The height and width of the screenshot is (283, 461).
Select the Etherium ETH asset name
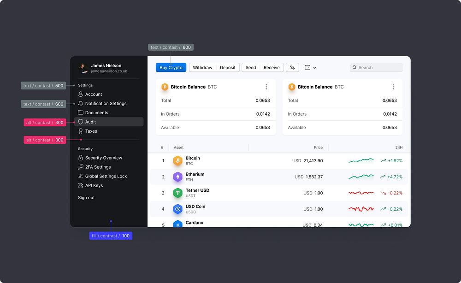[x=195, y=177]
